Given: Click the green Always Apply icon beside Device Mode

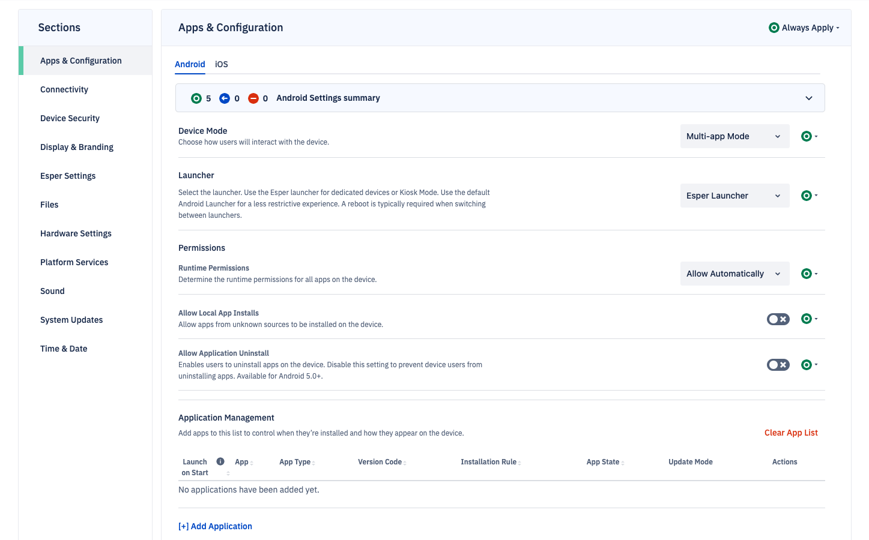Looking at the screenshot, I should (x=805, y=136).
